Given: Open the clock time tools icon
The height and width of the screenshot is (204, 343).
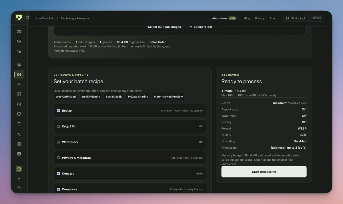Looking at the screenshot, I should pyautogui.click(x=19, y=104).
